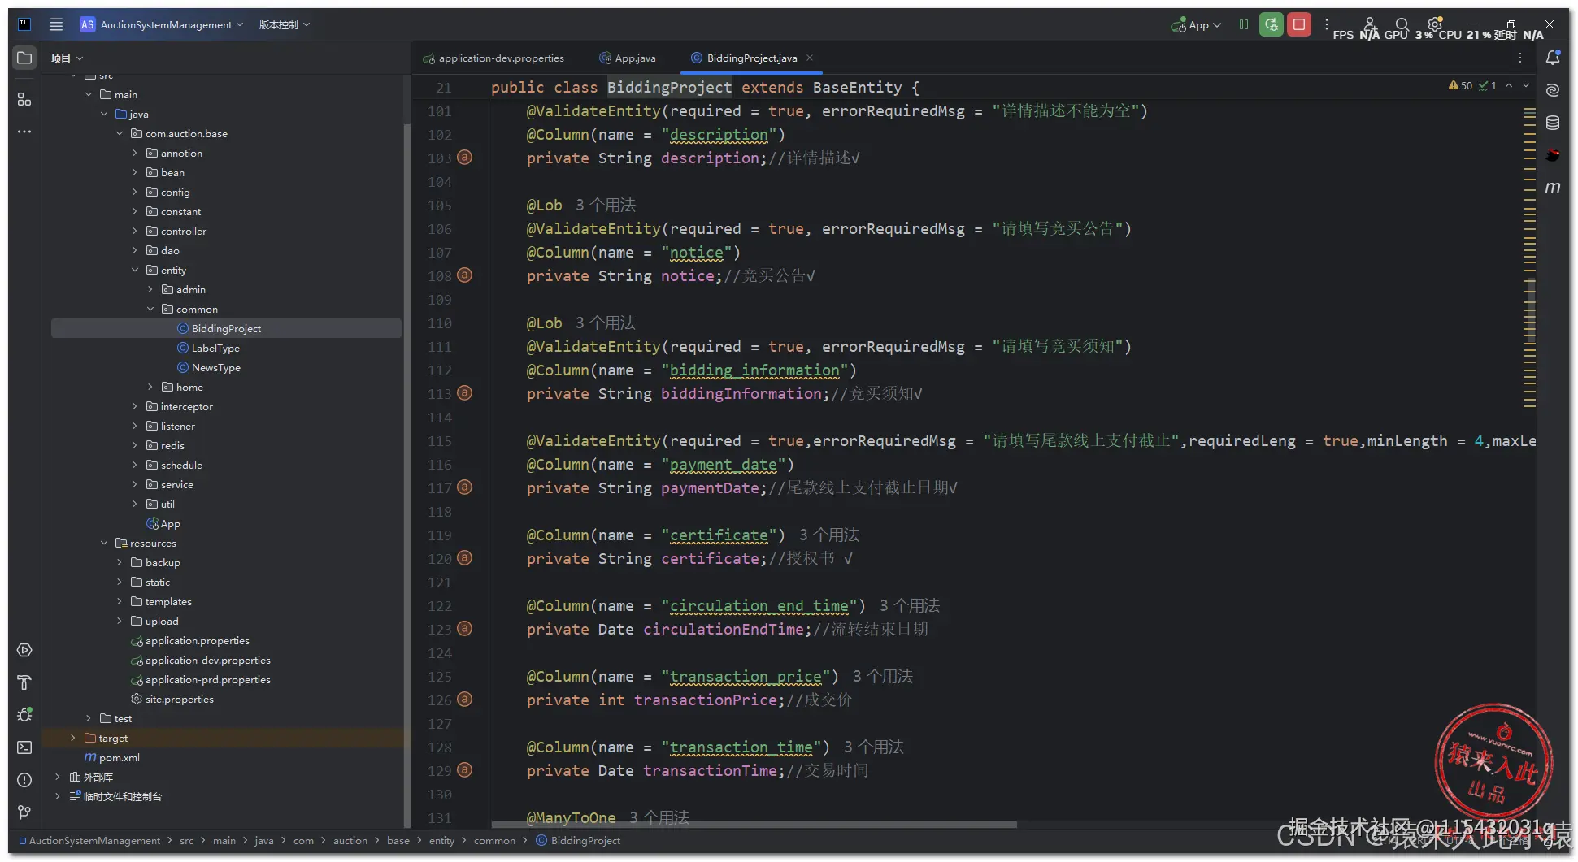1578x862 pixels.
Task: Open the 版本控制 dropdown
Action: (x=285, y=24)
